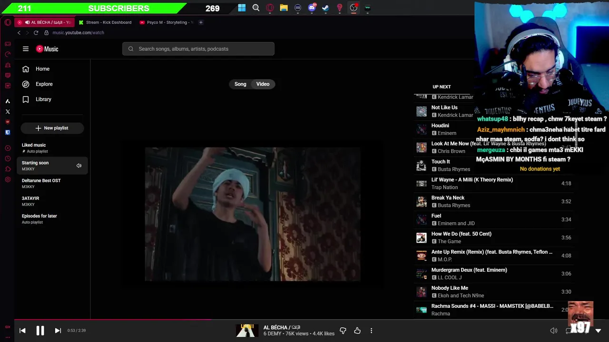Open the 3ATAYIR playlist
The image size is (609, 342).
tap(52, 201)
